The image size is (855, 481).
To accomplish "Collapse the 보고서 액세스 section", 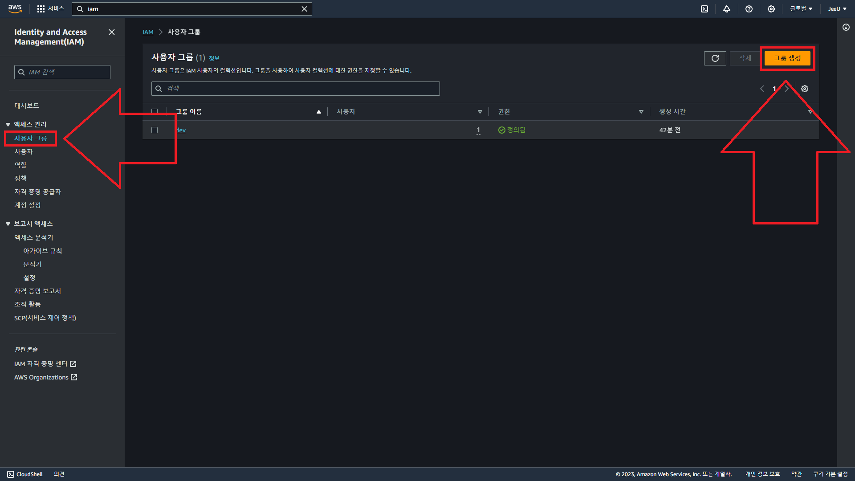I will (x=8, y=224).
